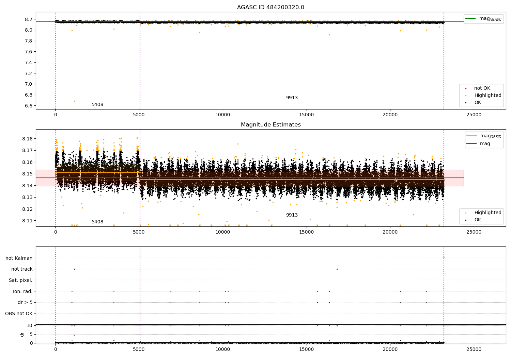Click the 'dr' axis label

pyautogui.click(x=22, y=334)
